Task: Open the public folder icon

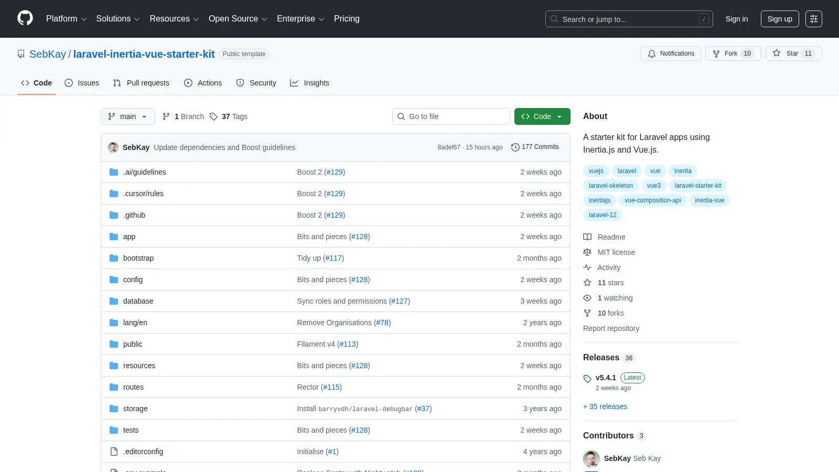Action: click(114, 344)
